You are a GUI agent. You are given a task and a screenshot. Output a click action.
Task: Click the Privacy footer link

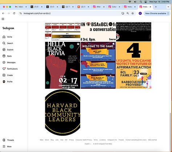tap(71, 140)
